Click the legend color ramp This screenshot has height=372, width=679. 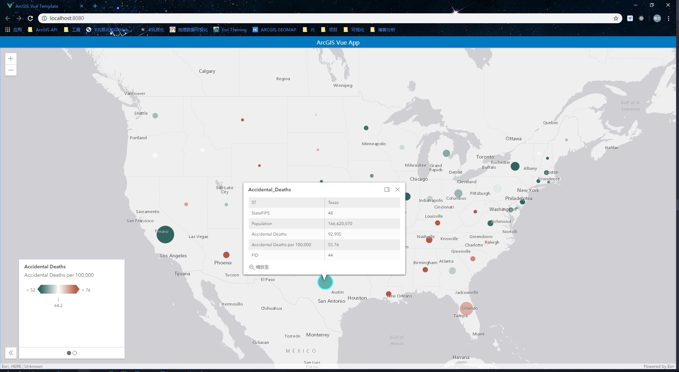point(58,289)
